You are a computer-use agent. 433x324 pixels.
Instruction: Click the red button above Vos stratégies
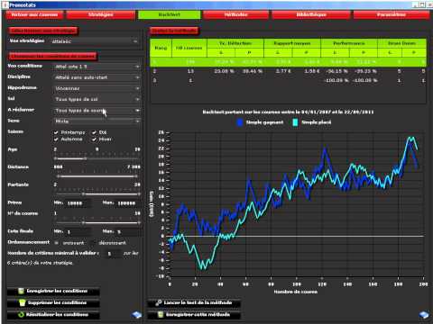pyautogui.click(x=42, y=31)
